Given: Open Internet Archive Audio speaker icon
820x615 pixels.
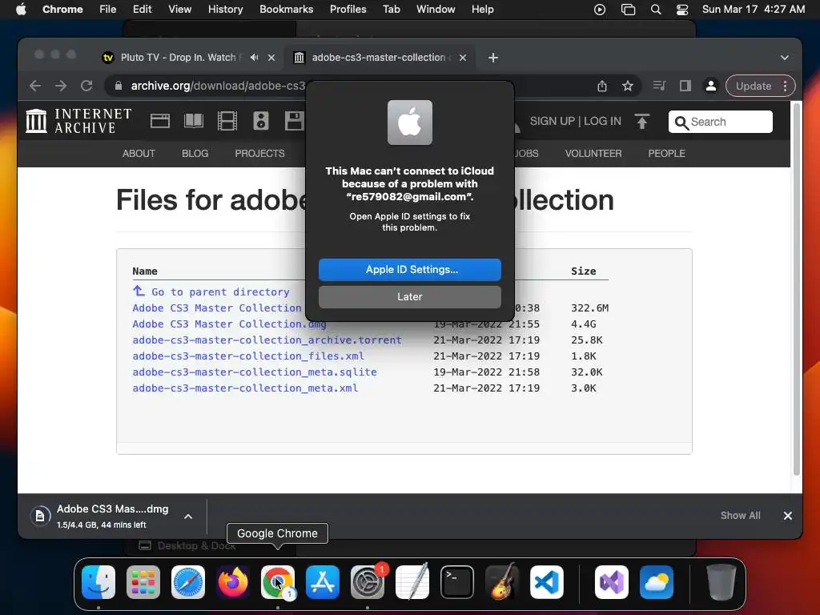Looking at the screenshot, I should tap(261, 121).
